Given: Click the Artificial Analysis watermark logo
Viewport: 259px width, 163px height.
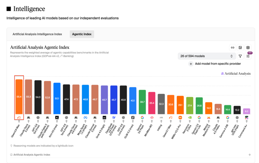Looking at the screenshot, I should (x=236, y=74).
